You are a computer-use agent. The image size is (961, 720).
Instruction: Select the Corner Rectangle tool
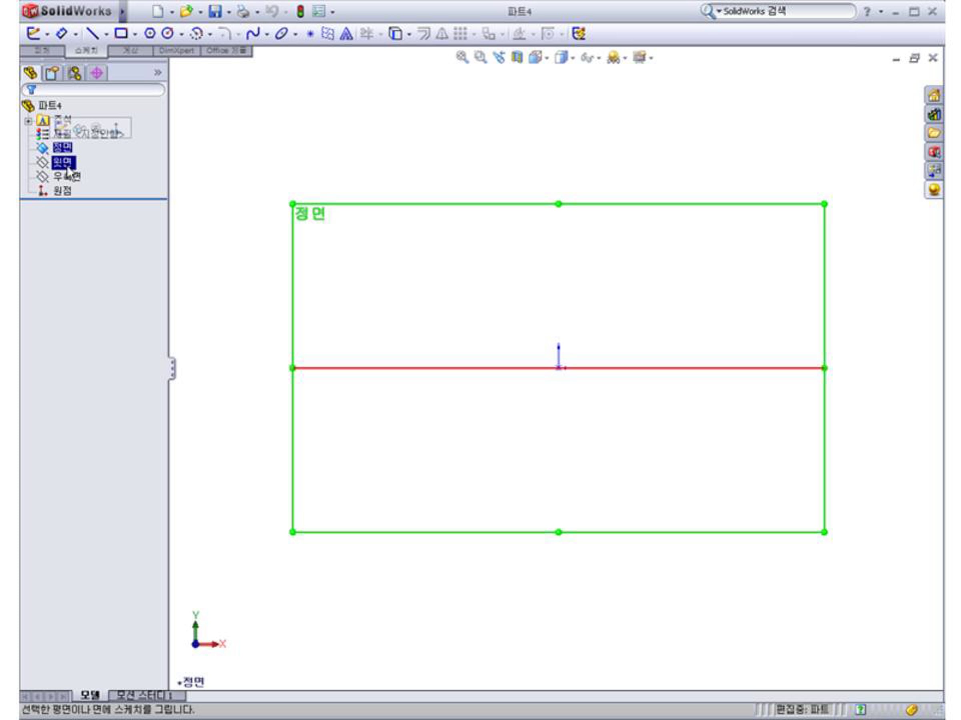(121, 34)
